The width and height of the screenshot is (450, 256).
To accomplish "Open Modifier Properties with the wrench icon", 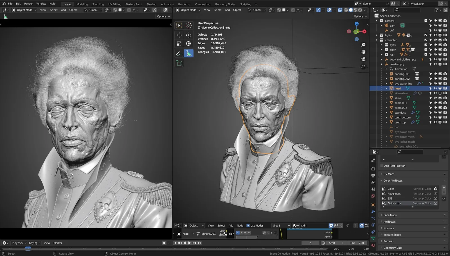I will coord(373,211).
